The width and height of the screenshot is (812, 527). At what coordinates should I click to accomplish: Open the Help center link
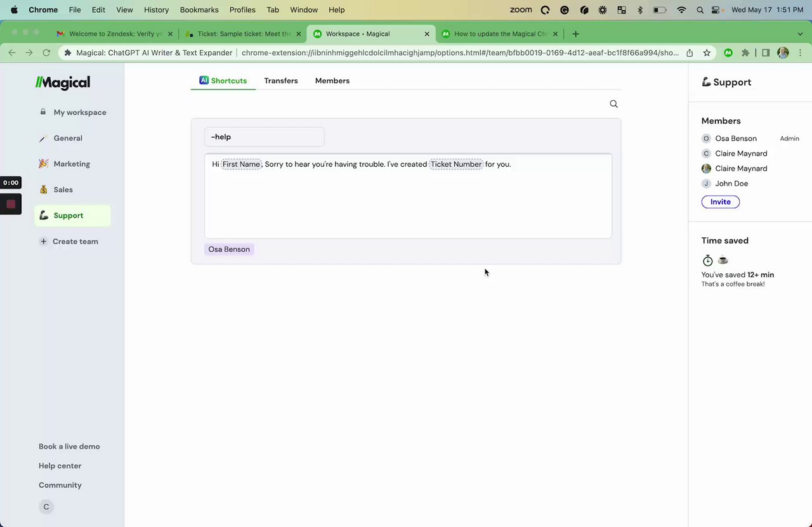60,465
